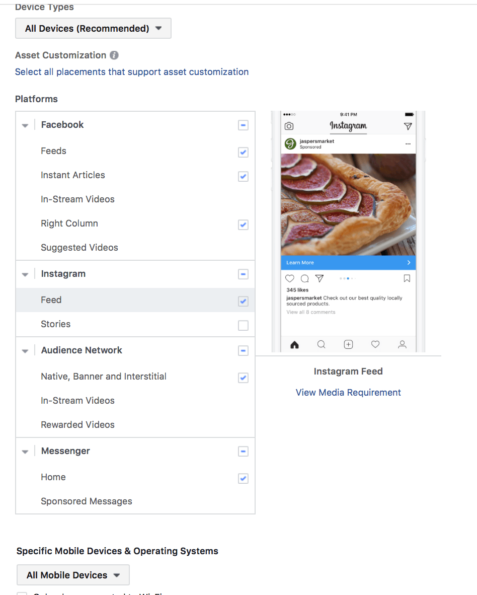477x595 pixels.
Task: Open the search magnifier in the preview nav bar
Action: (x=321, y=344)
